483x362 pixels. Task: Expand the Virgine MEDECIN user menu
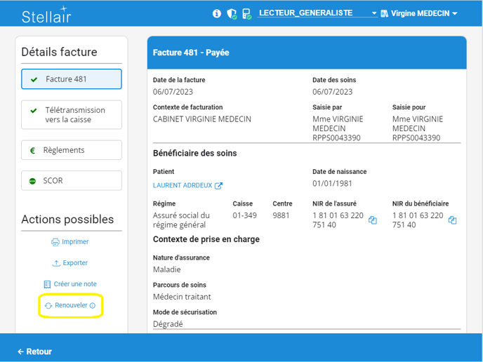pos(423,13)
